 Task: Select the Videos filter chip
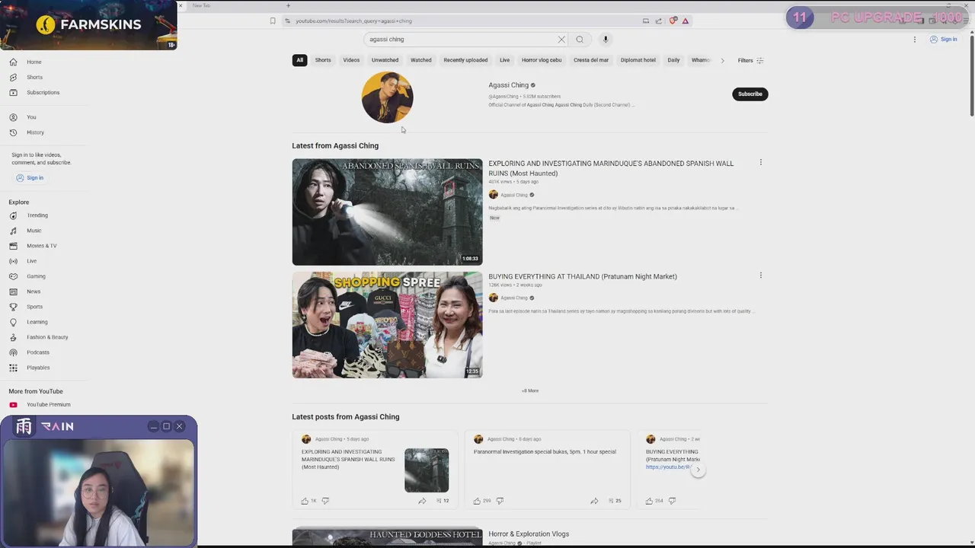pos(351,60)
